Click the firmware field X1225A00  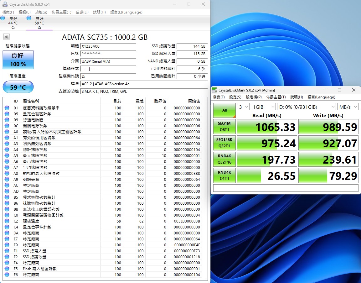(x=108, y=46)
